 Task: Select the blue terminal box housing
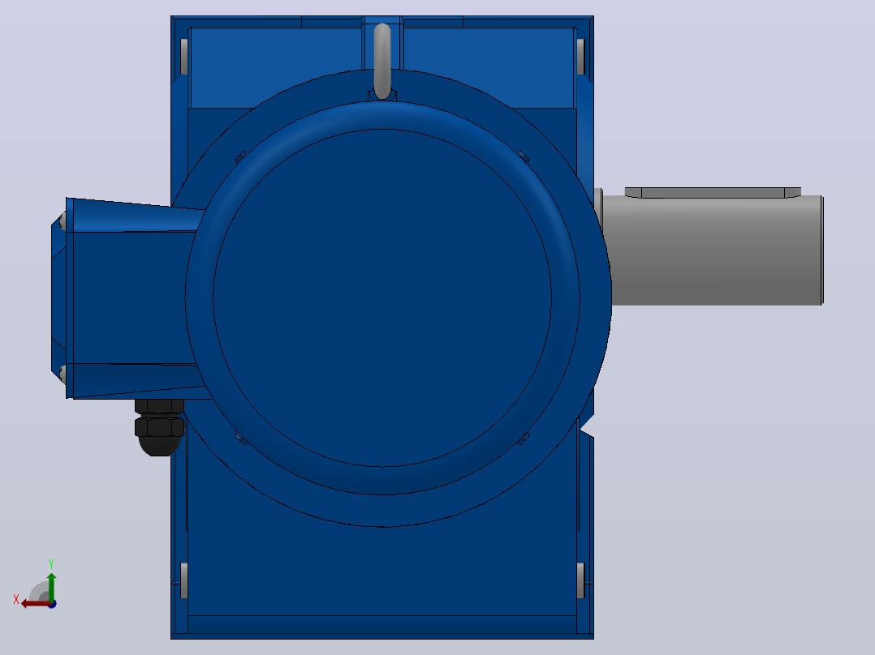131,298
